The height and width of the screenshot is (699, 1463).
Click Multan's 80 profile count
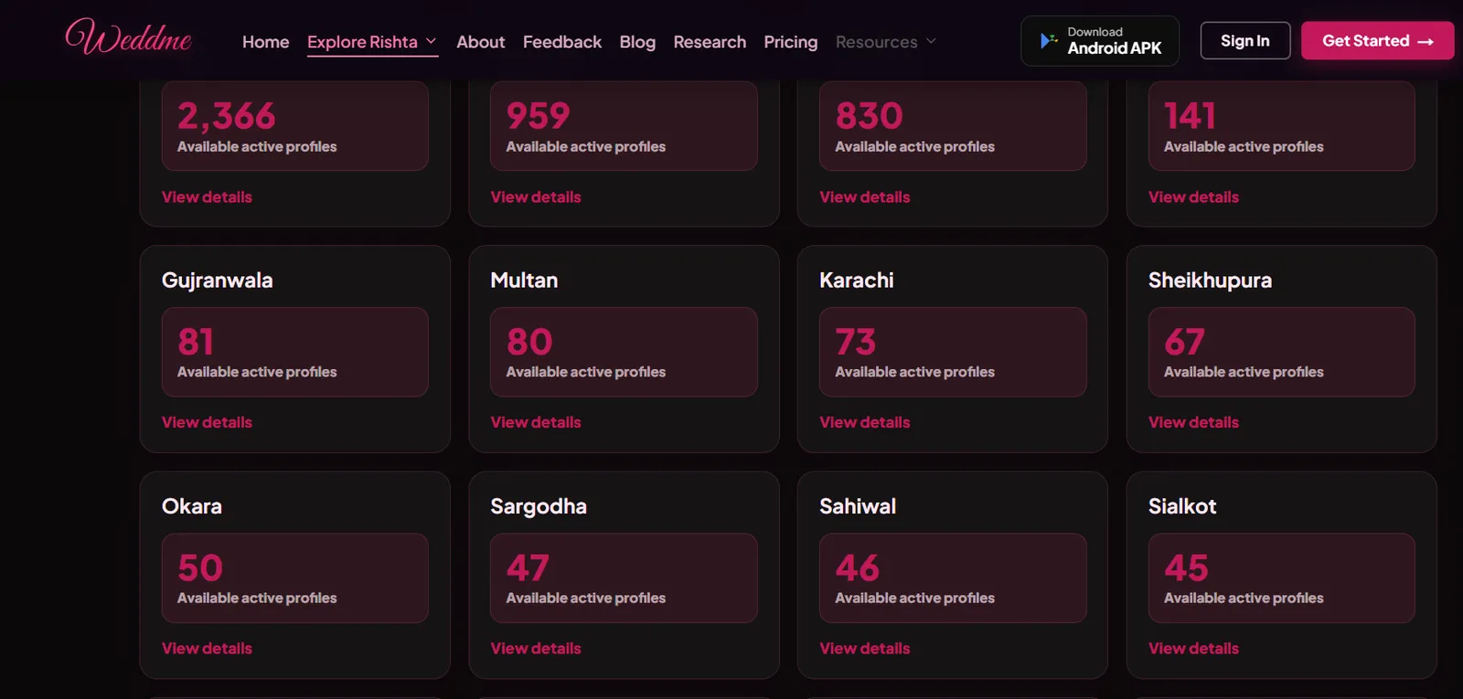[529, 342]
